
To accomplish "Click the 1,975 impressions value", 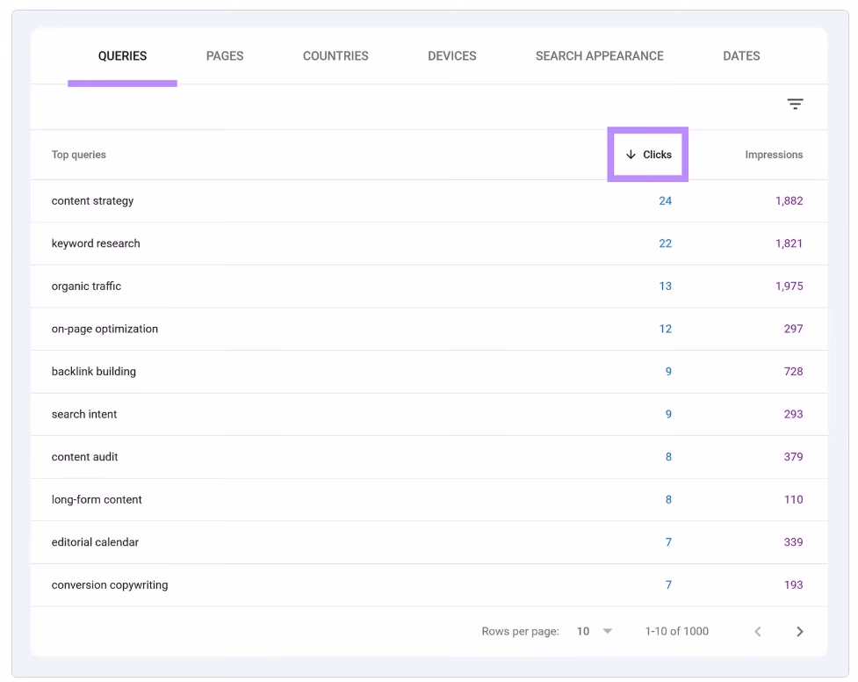I will [x=789, y=287].
